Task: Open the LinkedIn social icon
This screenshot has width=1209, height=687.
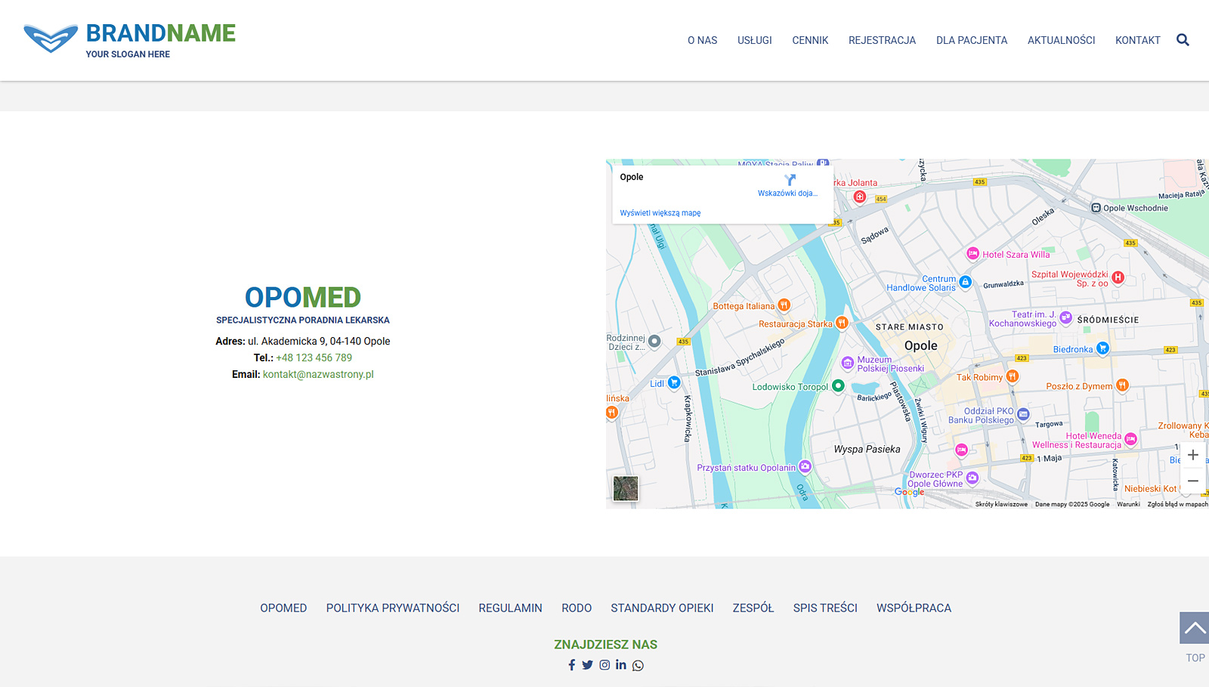Action: click(621, 665)
